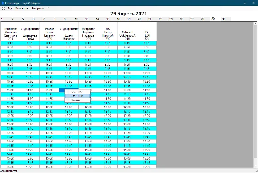Select 9:45 slot in ЭКГ 209 column
258x173 pixels.
(107, 69)
